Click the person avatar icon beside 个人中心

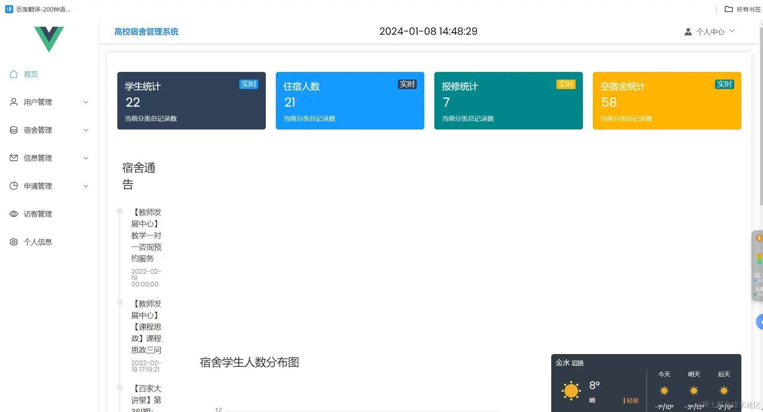[688, 32]
